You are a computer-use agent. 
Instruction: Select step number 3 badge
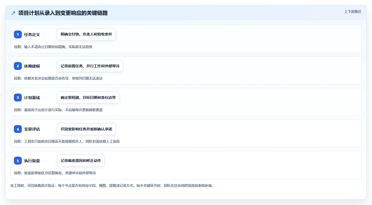[x=18, y=98]
